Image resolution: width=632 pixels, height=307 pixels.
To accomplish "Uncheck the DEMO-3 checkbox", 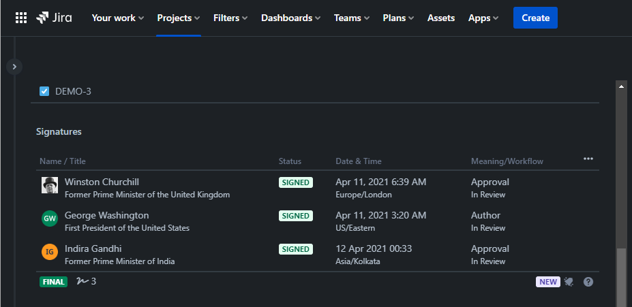I will click(44, 91).
